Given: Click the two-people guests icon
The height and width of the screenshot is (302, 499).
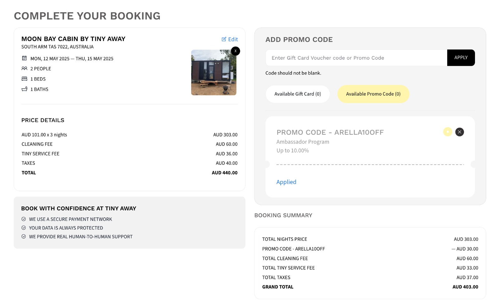Looking at the screenshot, I should point(24,68).
